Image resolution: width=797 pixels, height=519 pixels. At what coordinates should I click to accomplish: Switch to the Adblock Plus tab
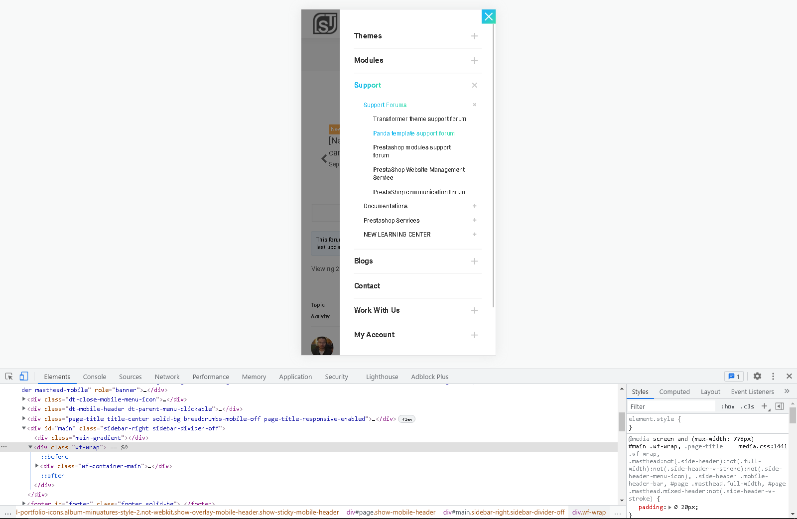[430, 377]
